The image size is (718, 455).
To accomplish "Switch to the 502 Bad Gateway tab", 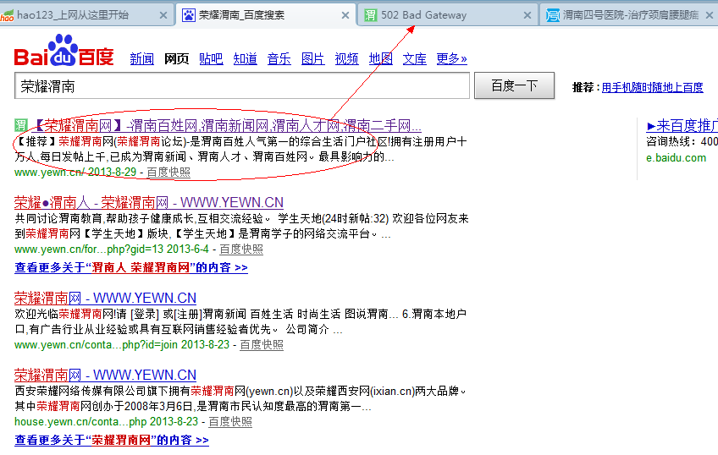I will coord(448,15).
